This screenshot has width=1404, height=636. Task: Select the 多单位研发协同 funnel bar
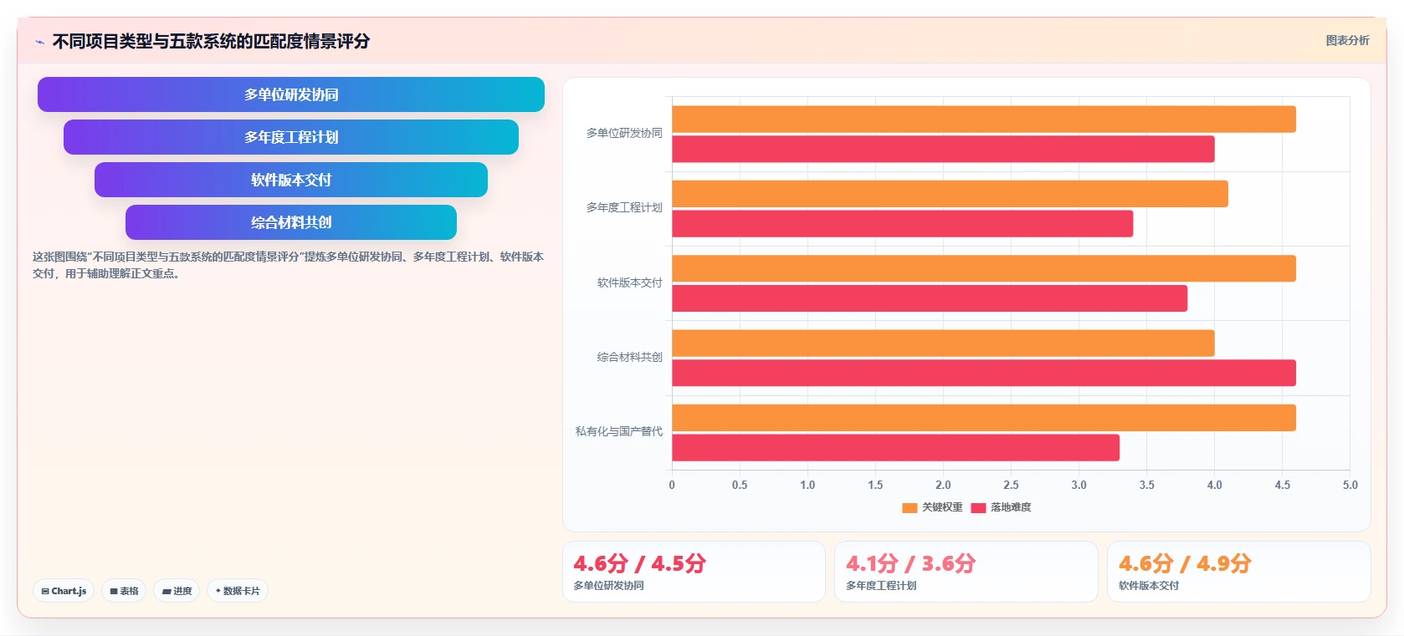pos(291,94)
